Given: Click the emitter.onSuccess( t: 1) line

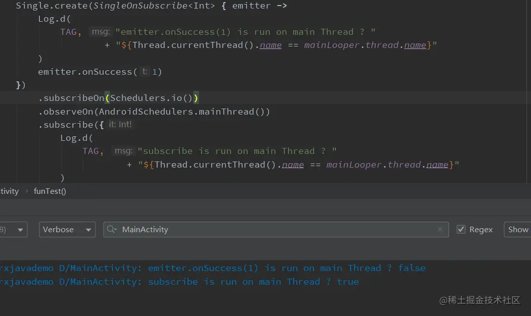Looking at the screenshot, I should (x=100, y=72).
